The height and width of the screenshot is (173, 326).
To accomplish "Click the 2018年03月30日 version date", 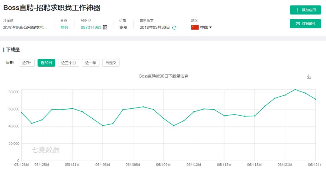I will click(155, 27).
